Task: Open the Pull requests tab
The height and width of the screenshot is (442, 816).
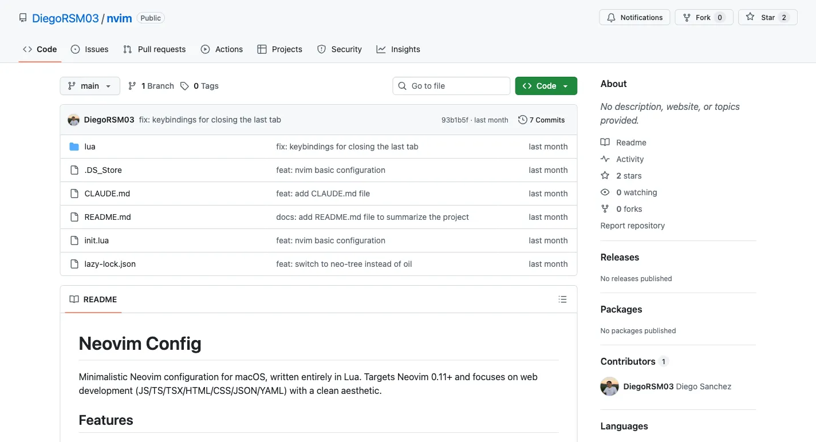Action: (x=155, y=49)
